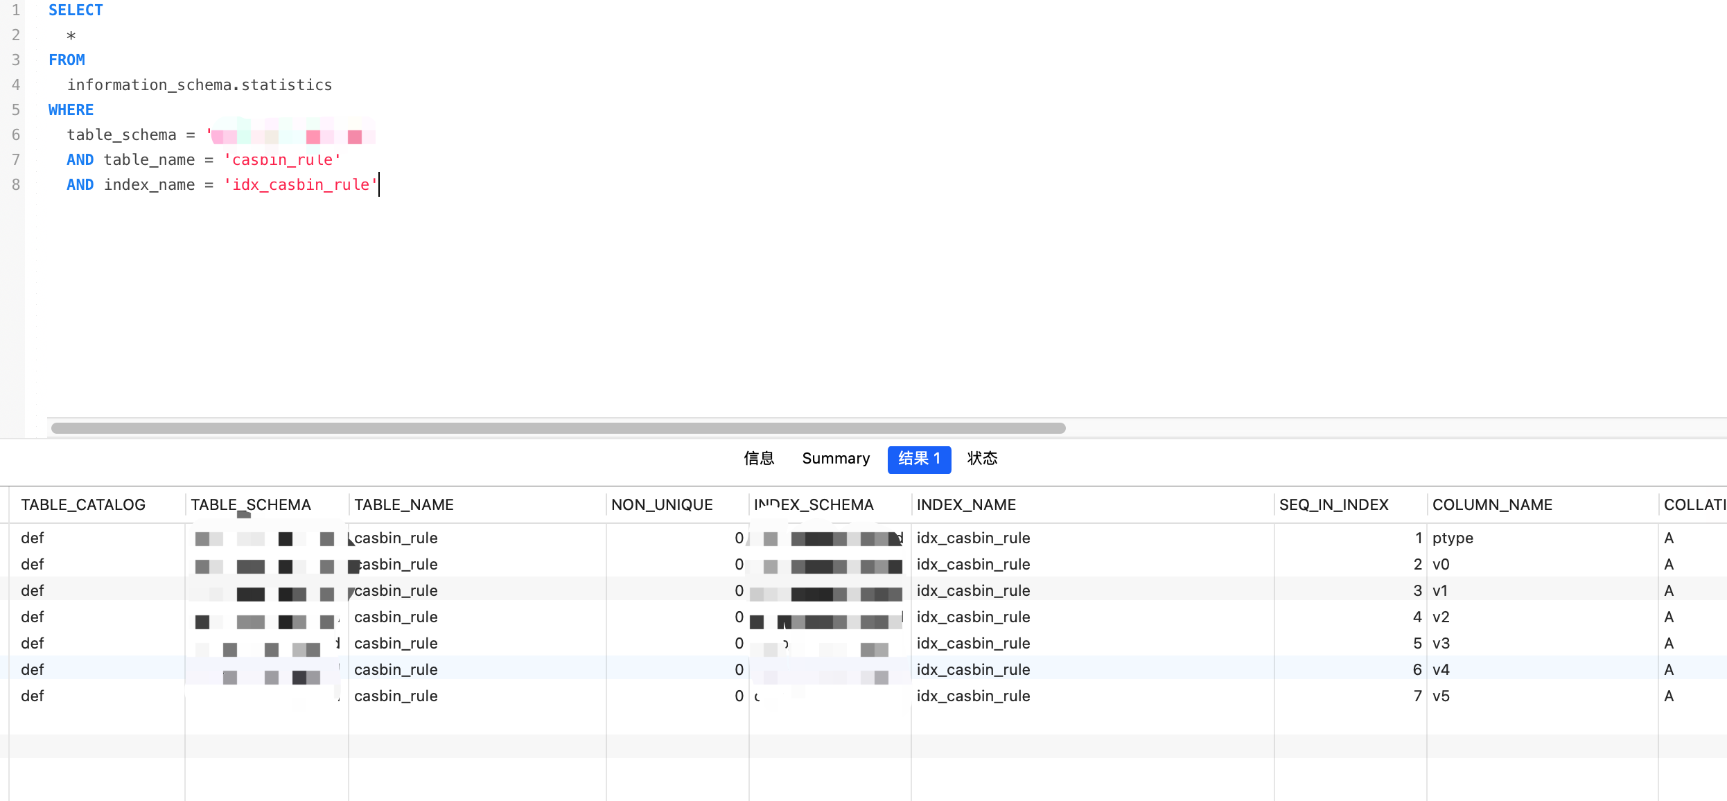This screenshot has height=801, width=1727.
Task: Click the INDEX_NAME column header
Action: click(966, 504)
